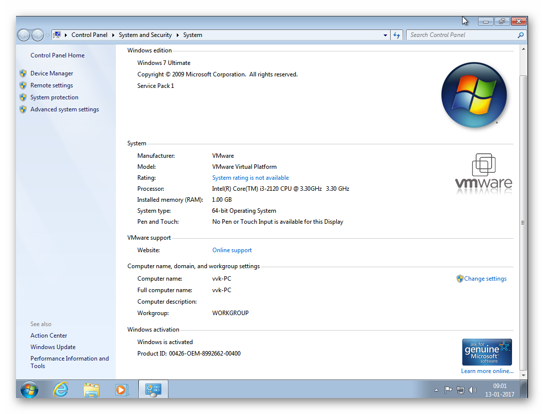Image resolution: width=544 pixels, height=414 pixels.
Task: Expand the arrow before Control Panel breadcrumb
Action: click(66, 35)
